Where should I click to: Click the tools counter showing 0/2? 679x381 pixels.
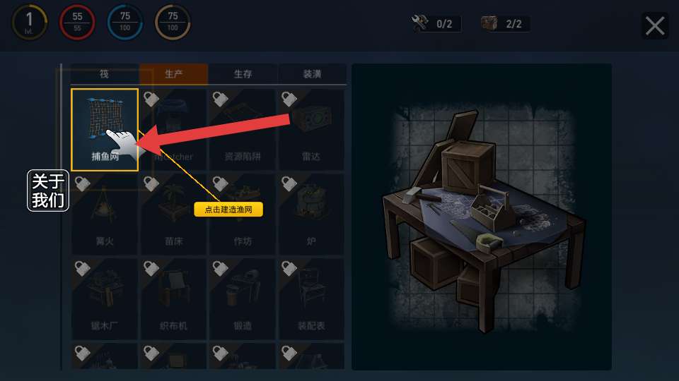tap(436, 24)
